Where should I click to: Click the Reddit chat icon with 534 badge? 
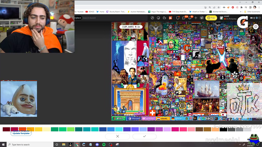point(184,18)
